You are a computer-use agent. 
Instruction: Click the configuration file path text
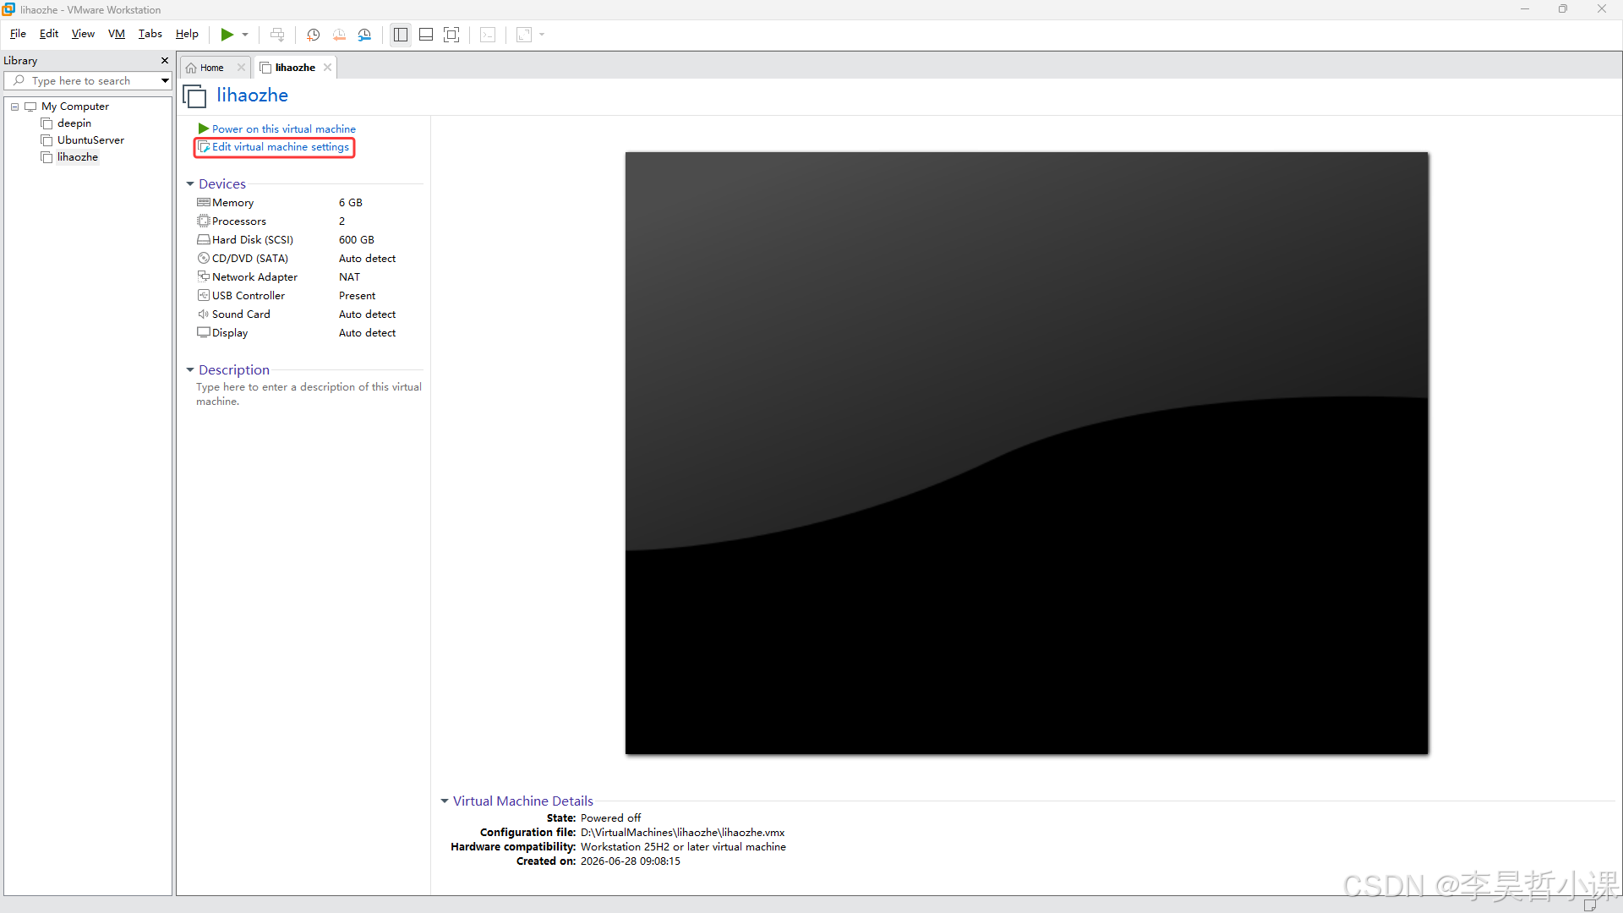point(683,833)
